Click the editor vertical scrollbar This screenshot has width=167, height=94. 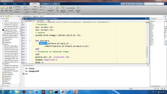click(147, 52)
